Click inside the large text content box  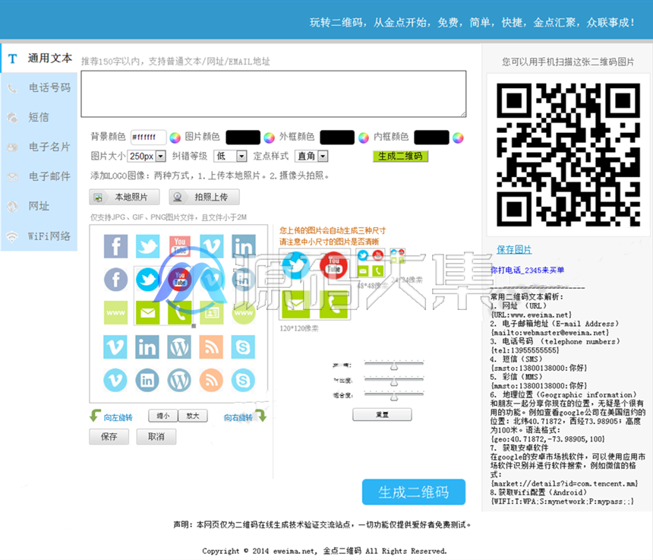tap(273, 93)
